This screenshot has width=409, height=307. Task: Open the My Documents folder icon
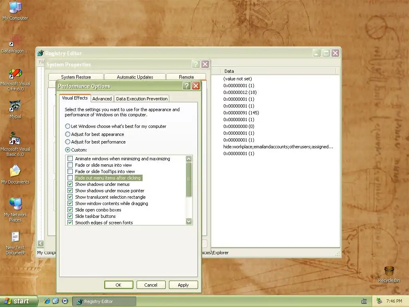click(x=16, y=174)
